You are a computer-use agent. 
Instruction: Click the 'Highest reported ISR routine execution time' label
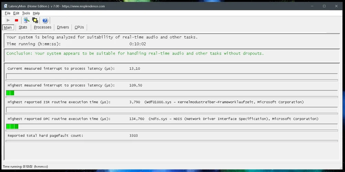click(59, 102)
